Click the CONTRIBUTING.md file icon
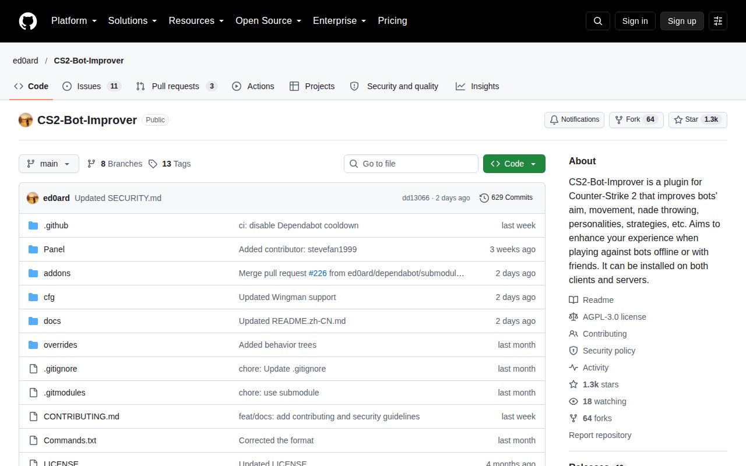 point(33,416)
